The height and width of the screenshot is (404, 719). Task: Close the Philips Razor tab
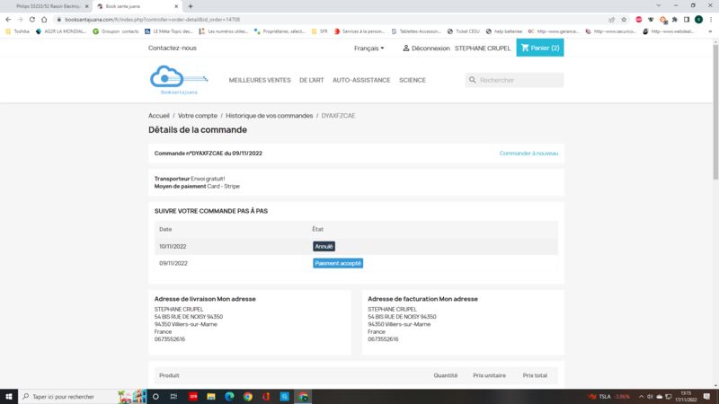(86, 6)
